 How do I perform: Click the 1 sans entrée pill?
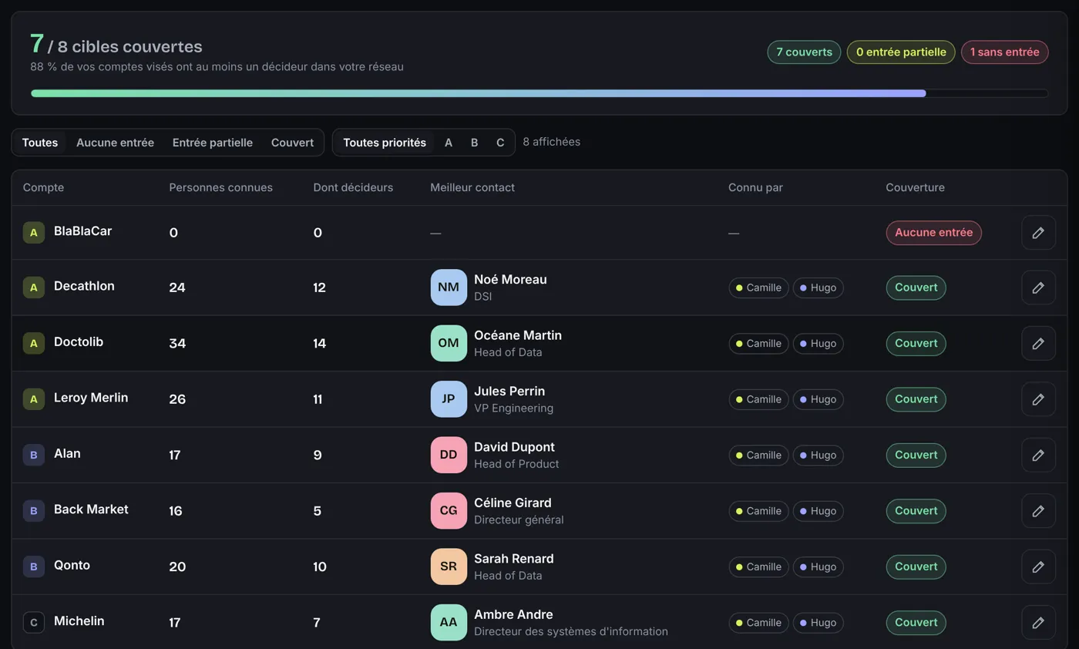(1004, 52)
